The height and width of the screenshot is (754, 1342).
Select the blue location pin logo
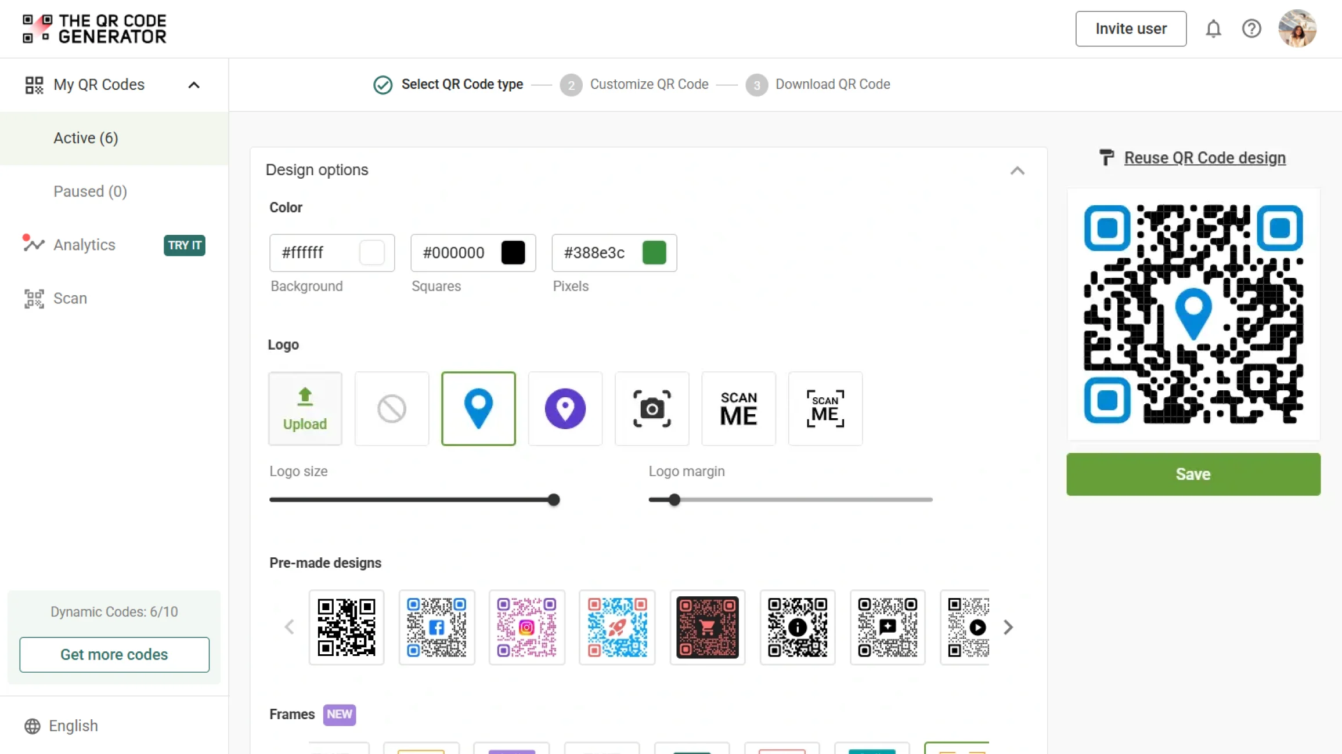(478, 408)
